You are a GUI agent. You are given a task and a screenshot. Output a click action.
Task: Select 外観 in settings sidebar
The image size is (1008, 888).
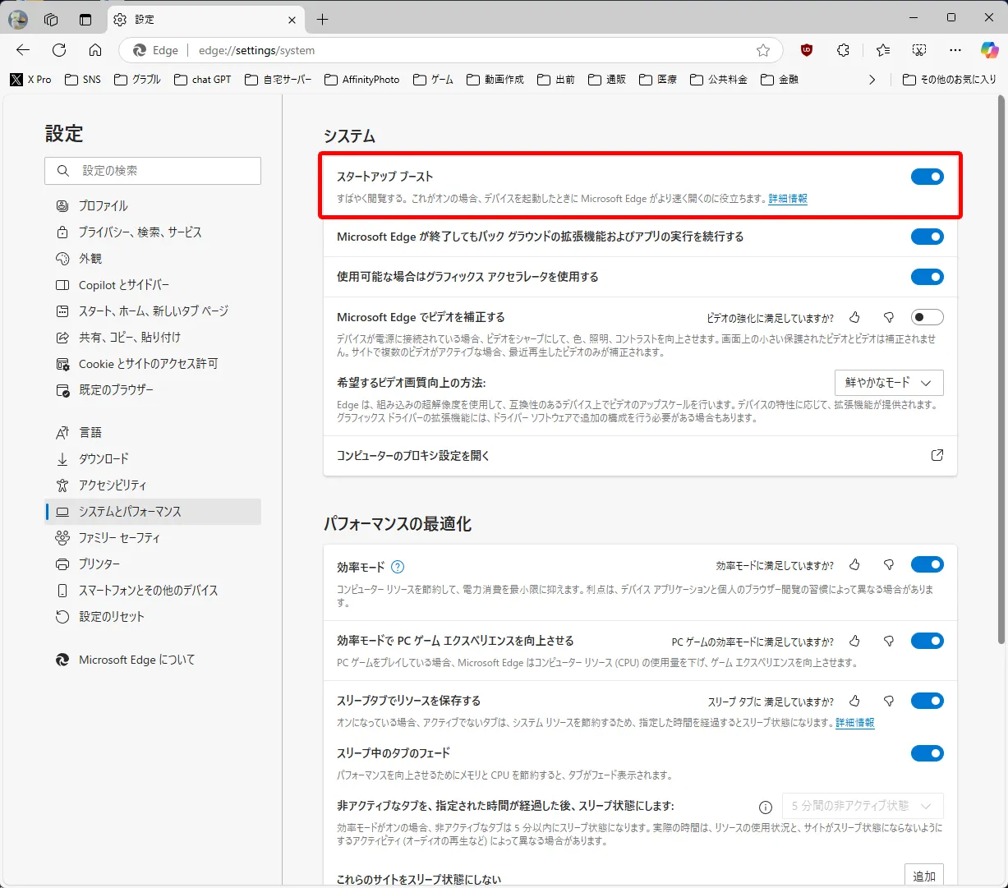[x=153, y=259]
